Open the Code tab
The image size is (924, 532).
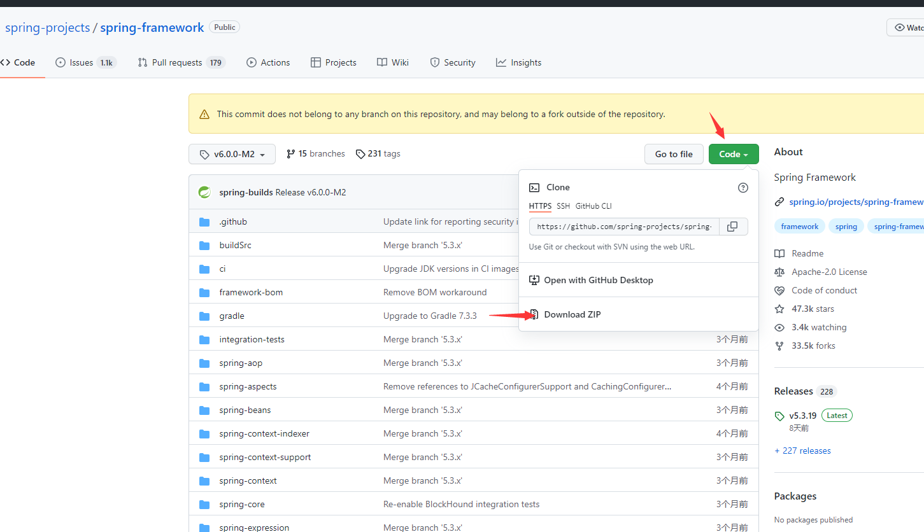pos(18,62)
